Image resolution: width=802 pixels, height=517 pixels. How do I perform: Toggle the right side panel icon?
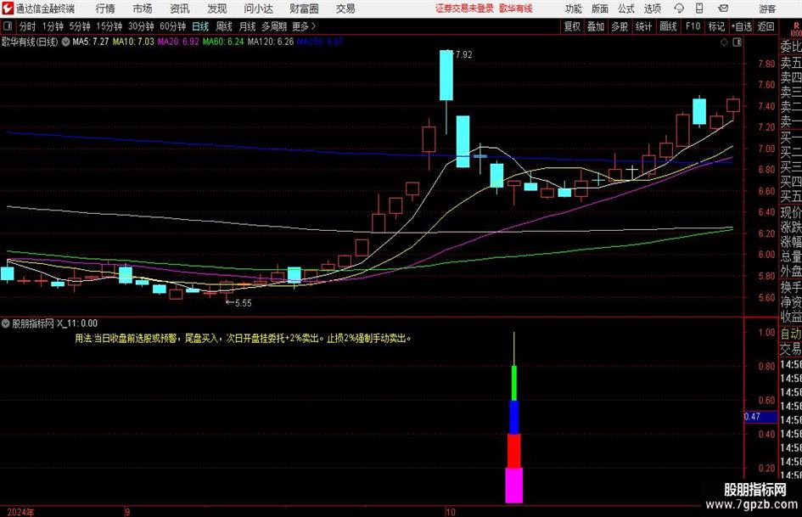point(737,42)
